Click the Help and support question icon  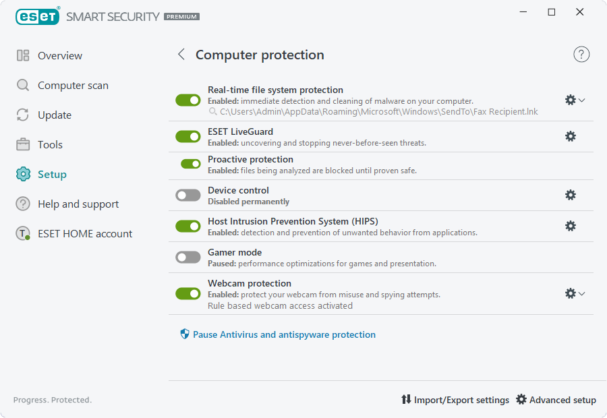click(22, 204)
